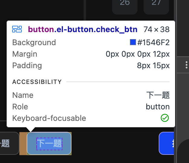
Task: Click the green keyboard-focusable checkmark icon
Action: (165, 118)
